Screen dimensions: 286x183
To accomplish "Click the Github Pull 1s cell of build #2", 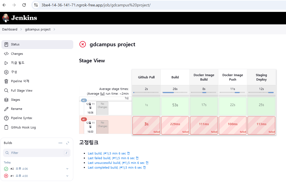I will pyautogui.click(x=146, y=106).
